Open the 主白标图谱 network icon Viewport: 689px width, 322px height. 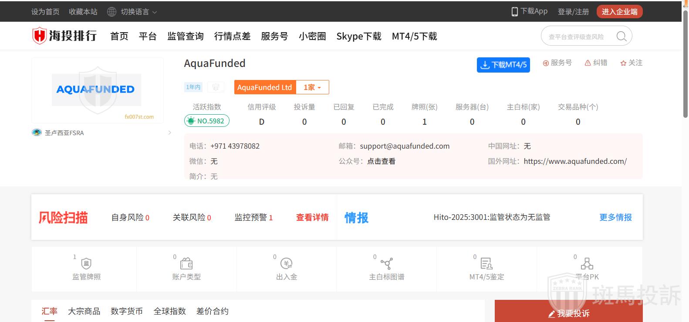(386, 263)
